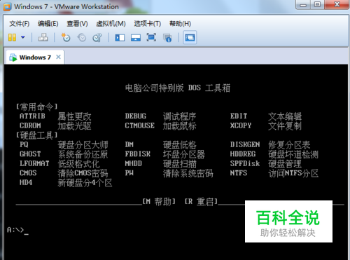The width and height of the screenshot is (350, 260).
Task: Click the PQ disk tool text
Action: point(24,144)
